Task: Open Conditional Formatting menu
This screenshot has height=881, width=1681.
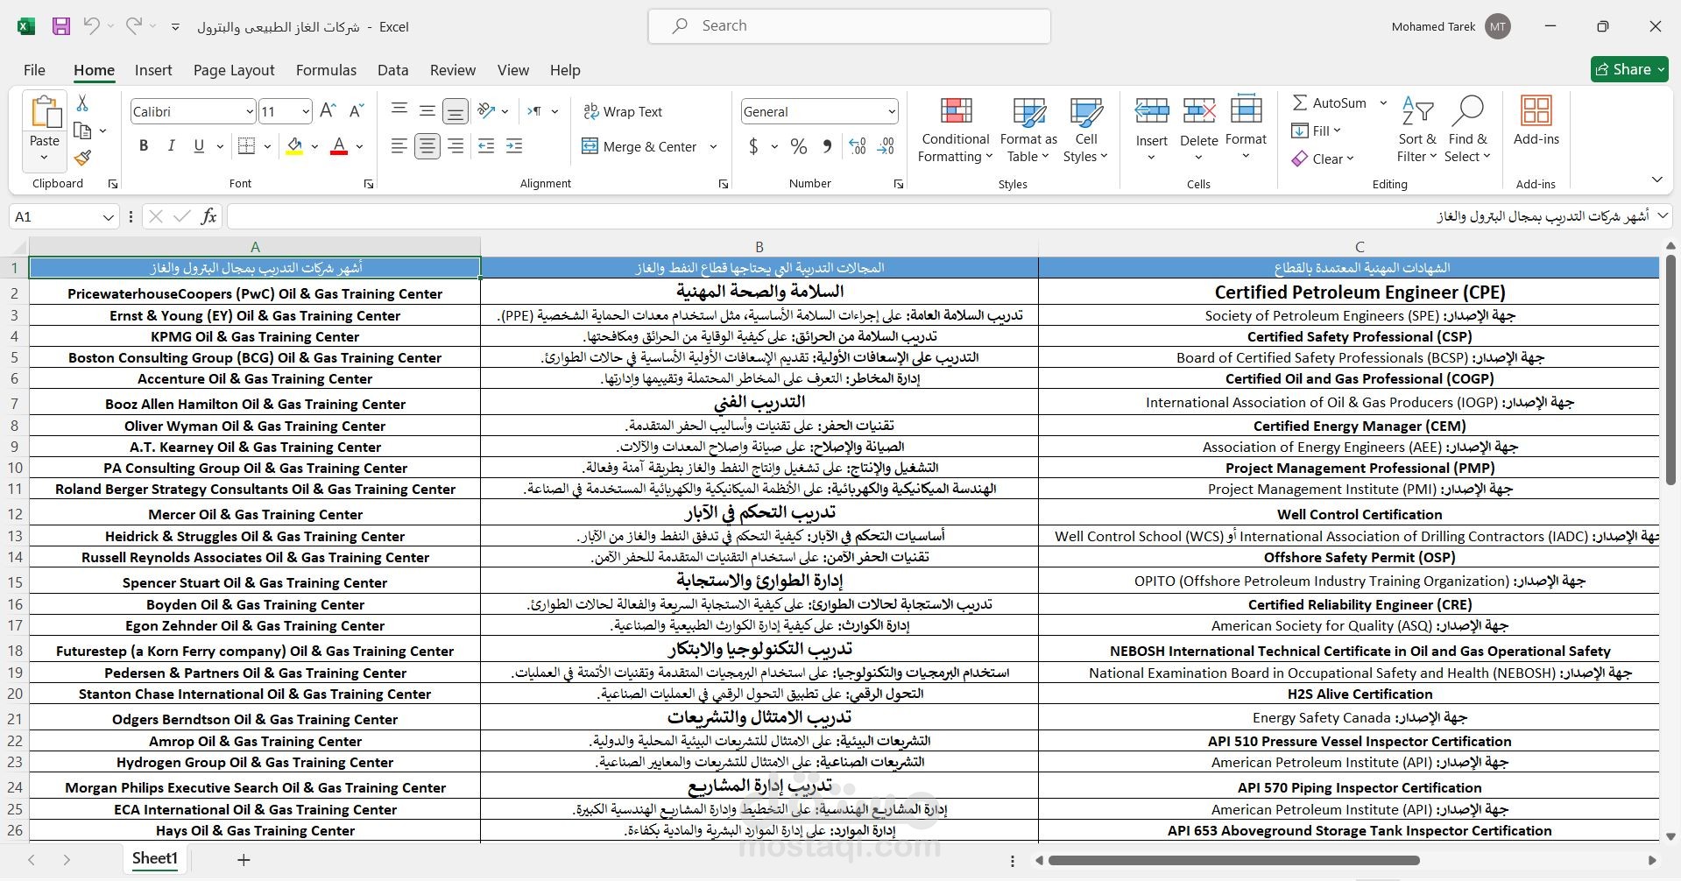Action: click(956, 130)
